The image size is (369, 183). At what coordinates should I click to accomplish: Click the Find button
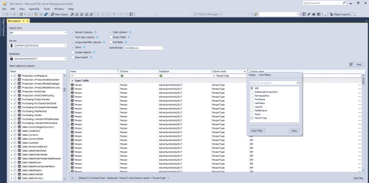pos(357,64)
